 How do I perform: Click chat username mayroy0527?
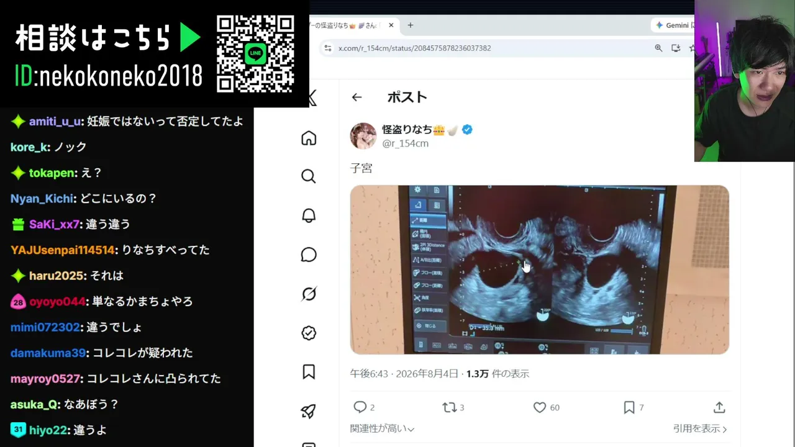coord(45,379)
